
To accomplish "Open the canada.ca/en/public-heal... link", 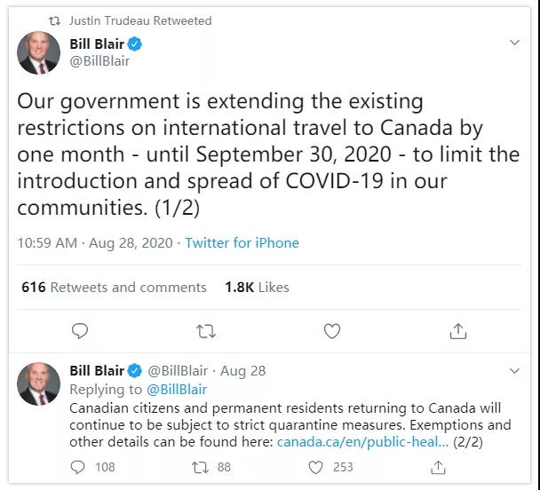I will pos(362,442).
